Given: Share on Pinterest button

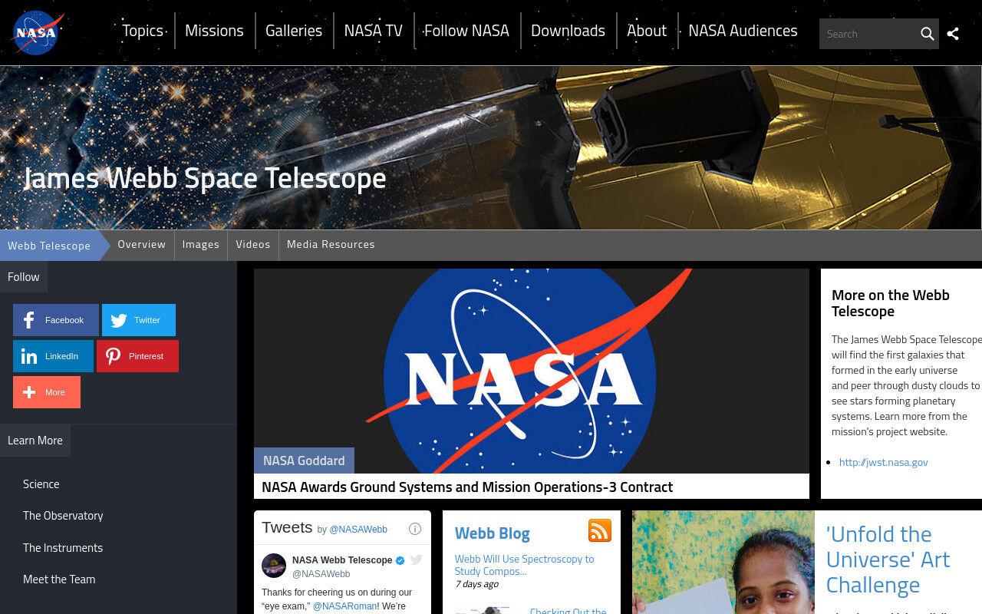Looking at the screenshot, I should click(137, 356).
